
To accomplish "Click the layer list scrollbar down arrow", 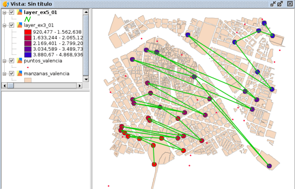I will click(86, 79).
